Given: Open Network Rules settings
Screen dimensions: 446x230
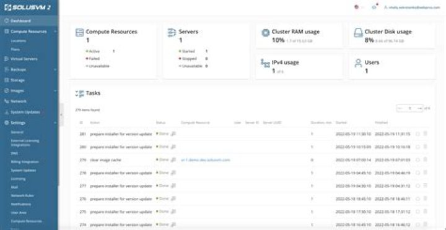Looking at the screenshot, I should tap(22, 195).
